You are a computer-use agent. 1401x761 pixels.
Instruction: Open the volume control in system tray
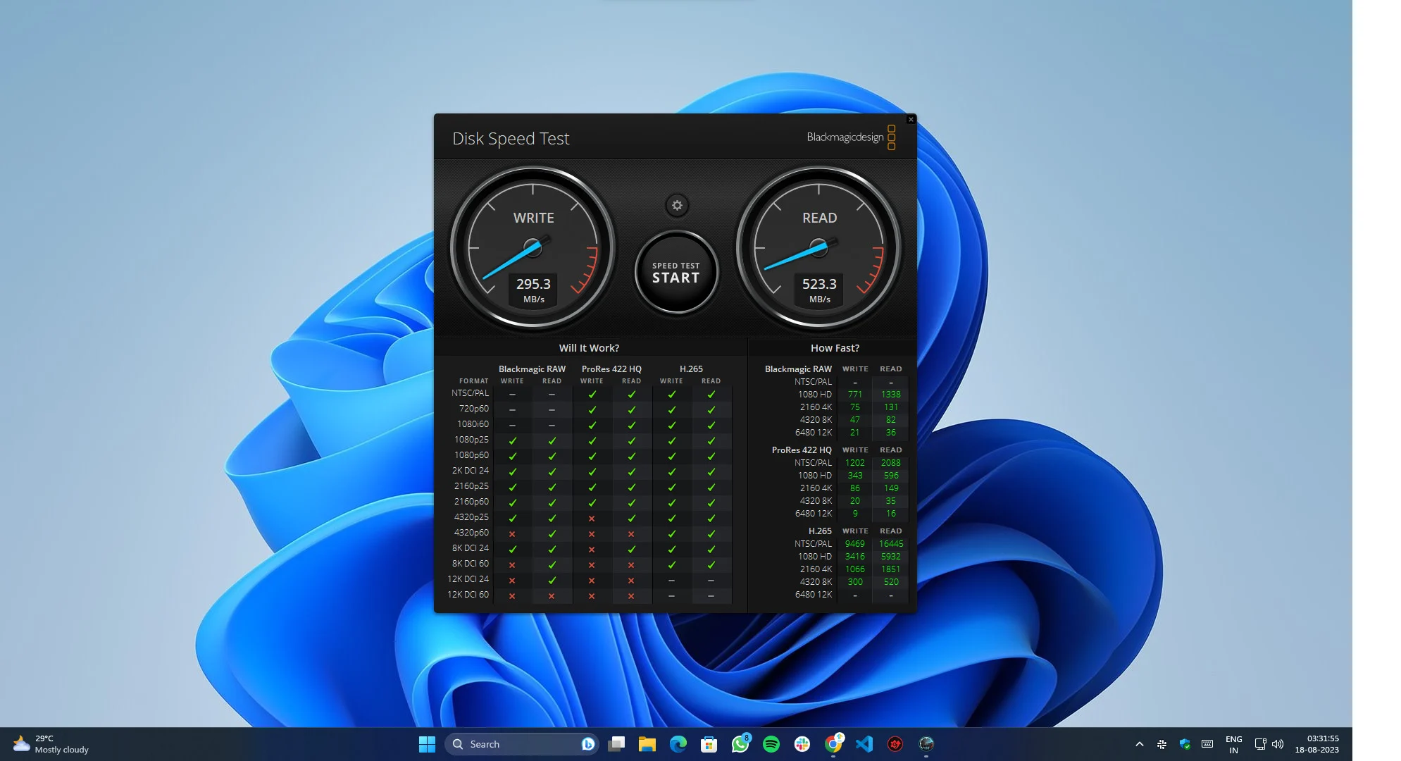[x=1278, y=744]
